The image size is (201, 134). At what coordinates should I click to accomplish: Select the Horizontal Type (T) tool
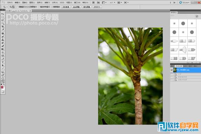pos(3,62)
